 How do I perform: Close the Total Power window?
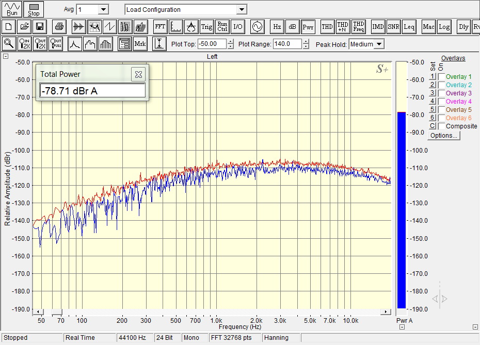[x=138, y=74]
